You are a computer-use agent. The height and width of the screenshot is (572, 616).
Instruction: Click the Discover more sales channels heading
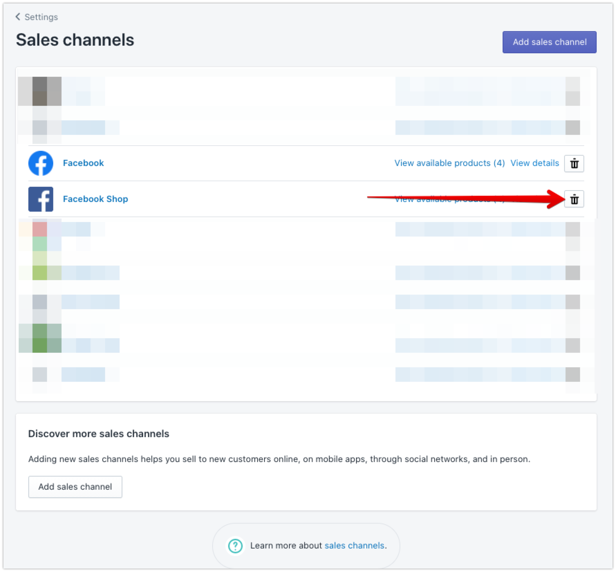coord(99,434)
